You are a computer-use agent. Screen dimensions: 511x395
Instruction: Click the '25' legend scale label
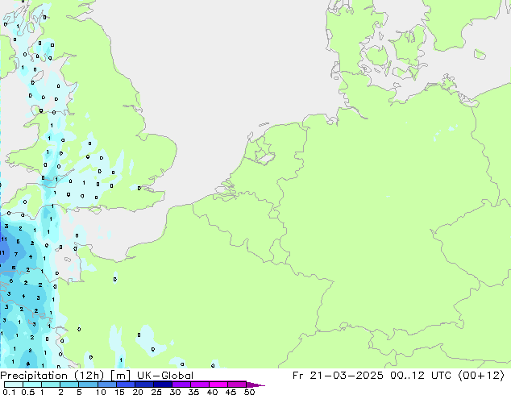tap(156, 392)
